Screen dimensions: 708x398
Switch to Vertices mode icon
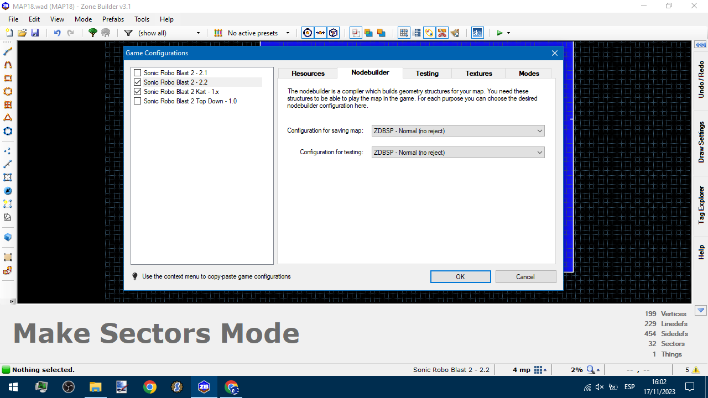(x=8, y=151)
